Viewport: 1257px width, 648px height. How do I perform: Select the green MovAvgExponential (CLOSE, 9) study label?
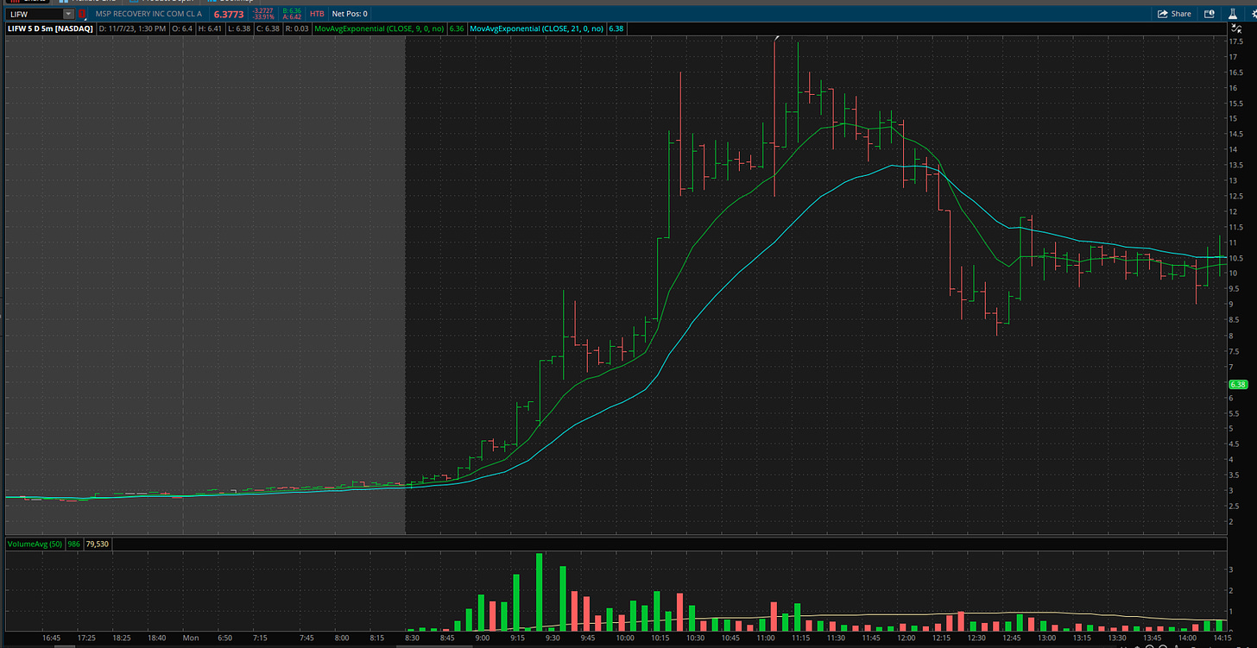click(x=380, y=28)
